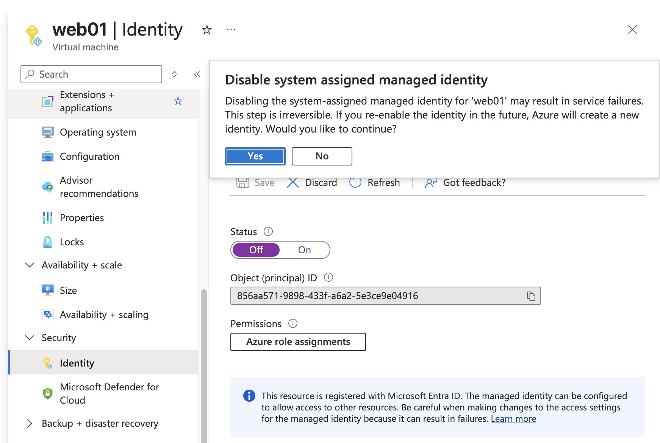
Task: Click the 'Virtual machine' subtitle text
Action: 86,47
